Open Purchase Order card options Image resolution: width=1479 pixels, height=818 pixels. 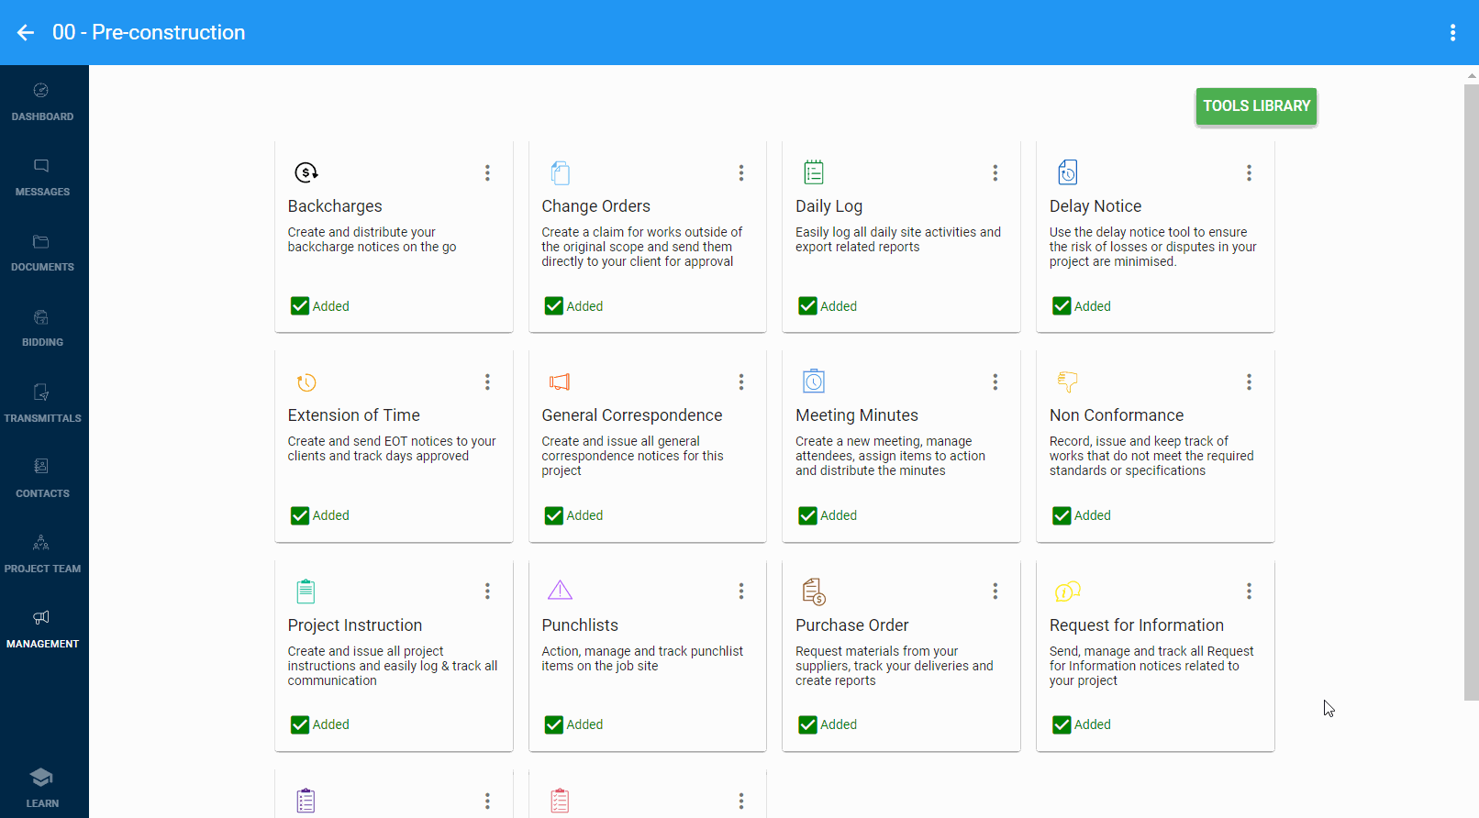[995, 591]
